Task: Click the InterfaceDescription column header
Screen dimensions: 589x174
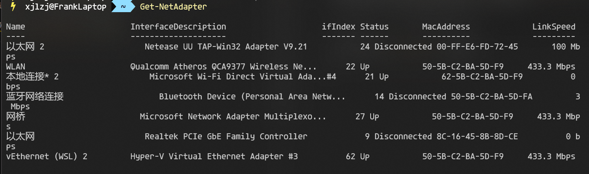Action: pyautogui.click(x=178, y=27)
